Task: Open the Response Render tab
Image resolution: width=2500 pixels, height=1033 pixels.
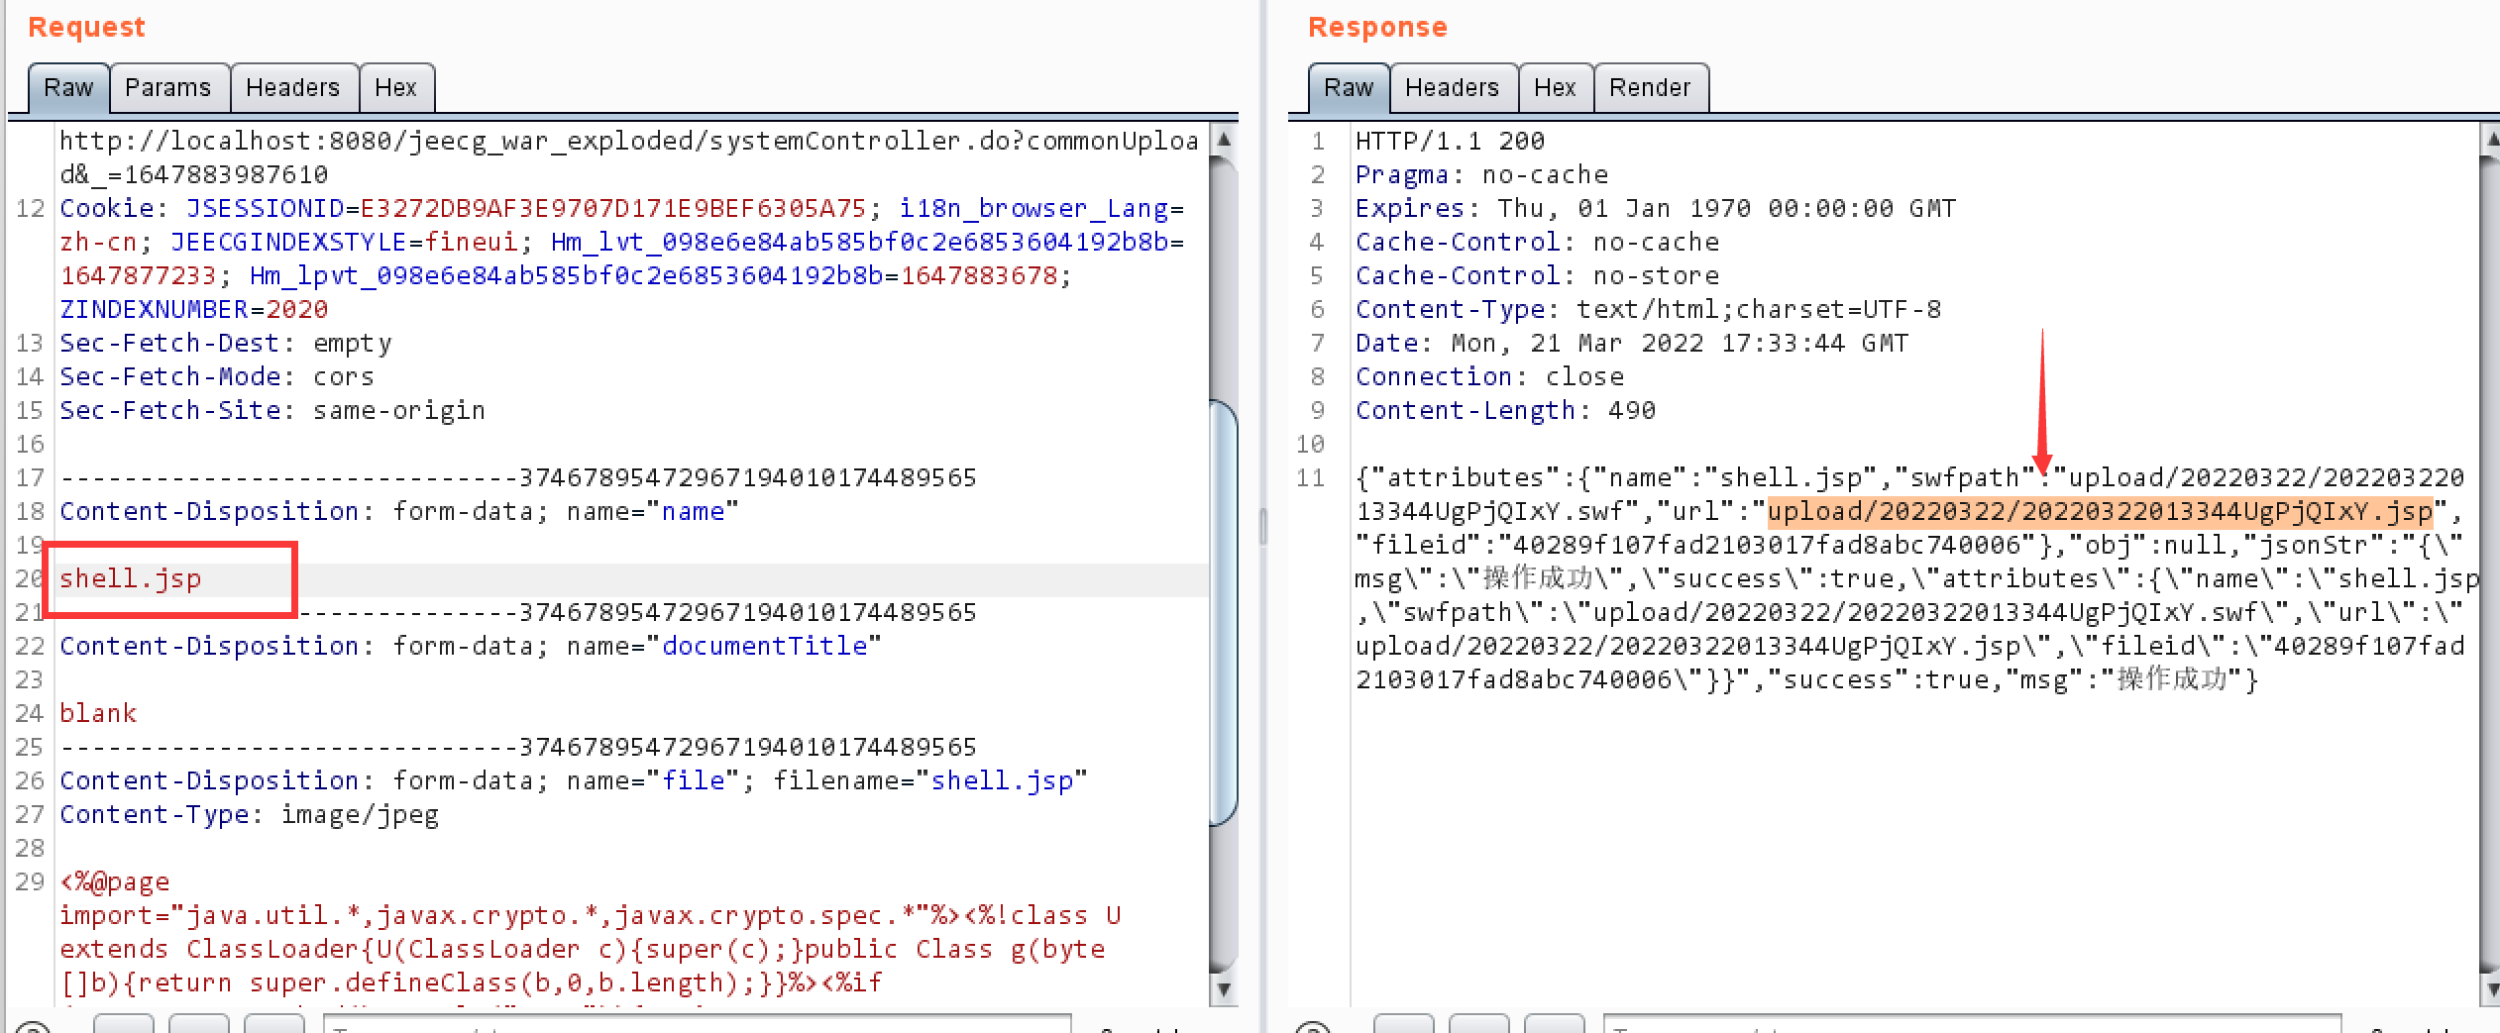Action: tap(1650, 88)
